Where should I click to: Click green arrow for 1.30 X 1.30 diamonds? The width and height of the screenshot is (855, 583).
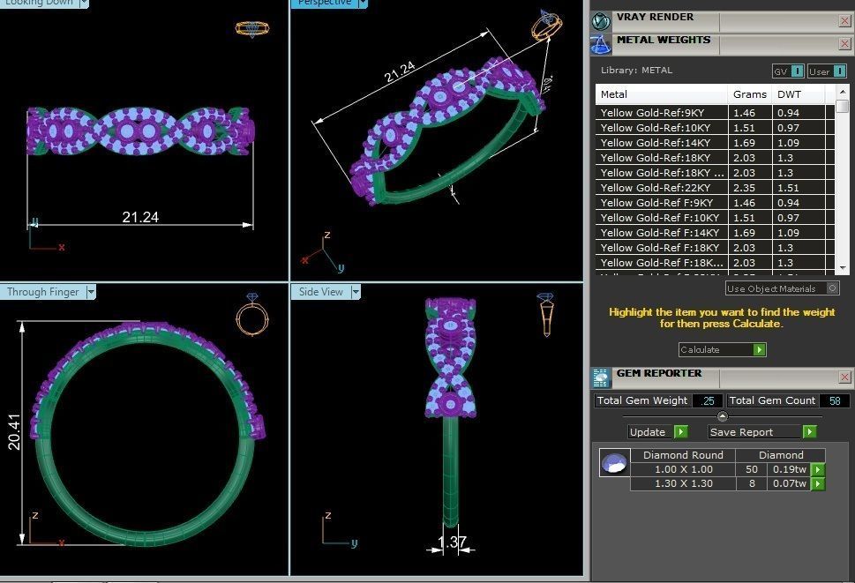click(x=817, y=483)
